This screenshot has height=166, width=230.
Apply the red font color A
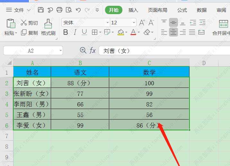pos(133,32)
